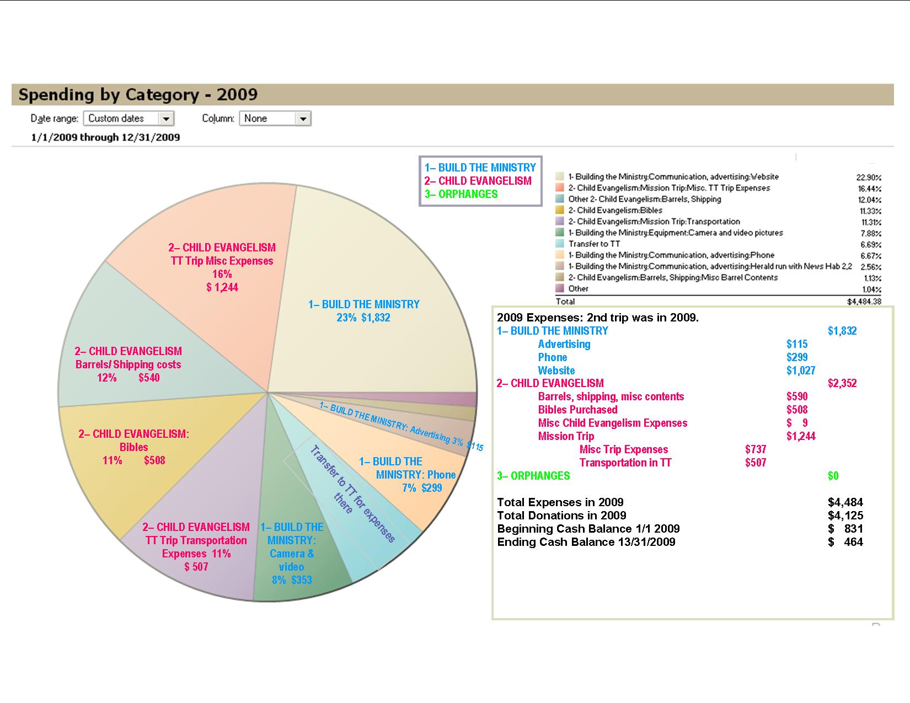Click the Advertising 3% $115 slice label
The image size is (910, 703).
(x=402, y=426)
